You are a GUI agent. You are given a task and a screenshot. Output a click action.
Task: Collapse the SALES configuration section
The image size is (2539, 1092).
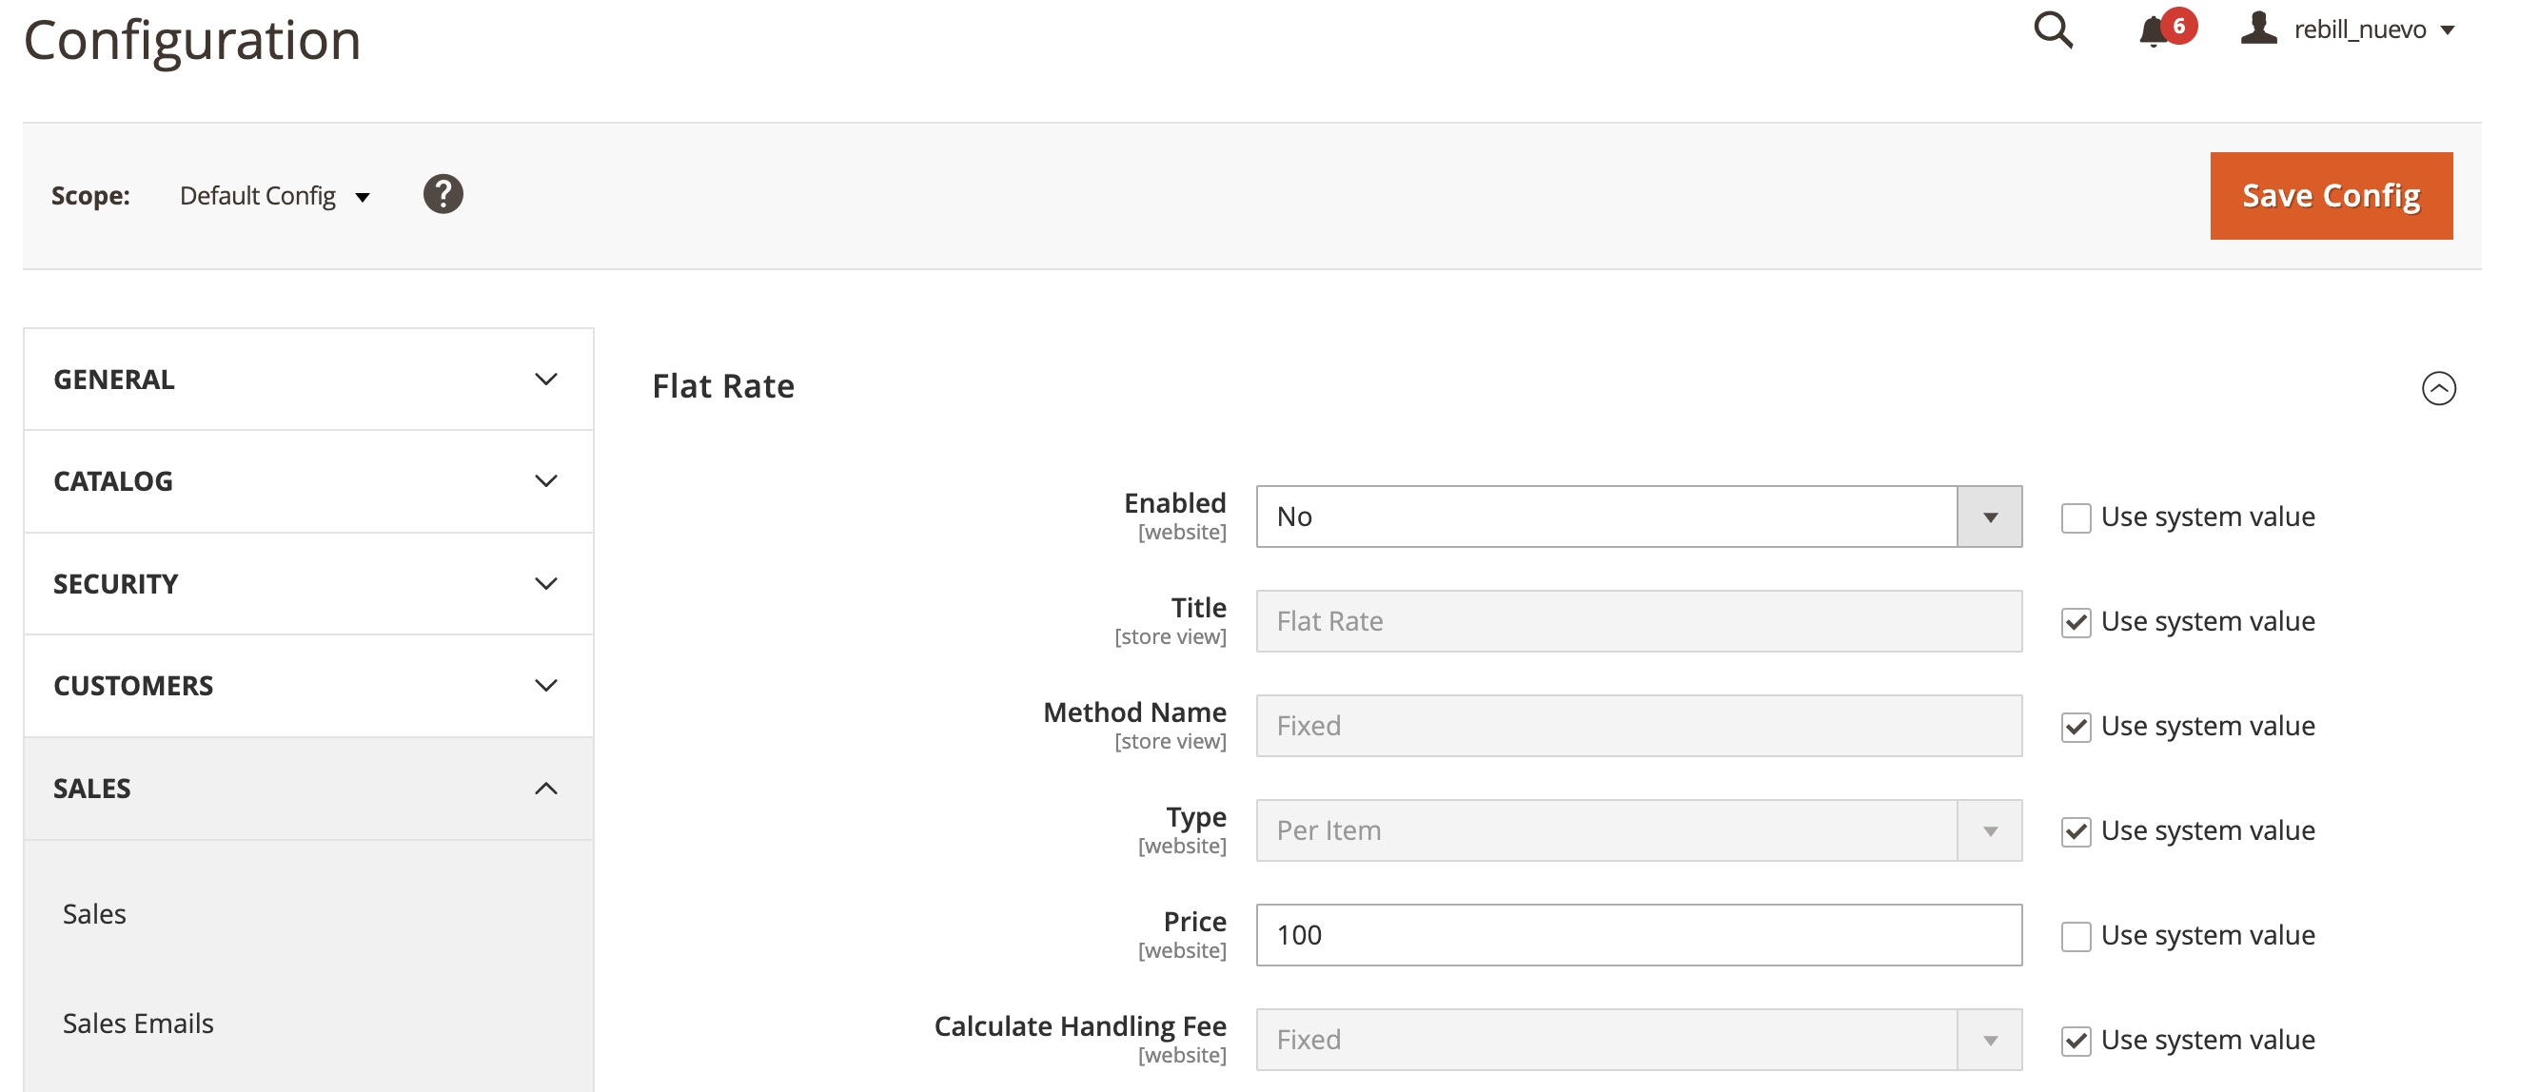coord(307,789)
